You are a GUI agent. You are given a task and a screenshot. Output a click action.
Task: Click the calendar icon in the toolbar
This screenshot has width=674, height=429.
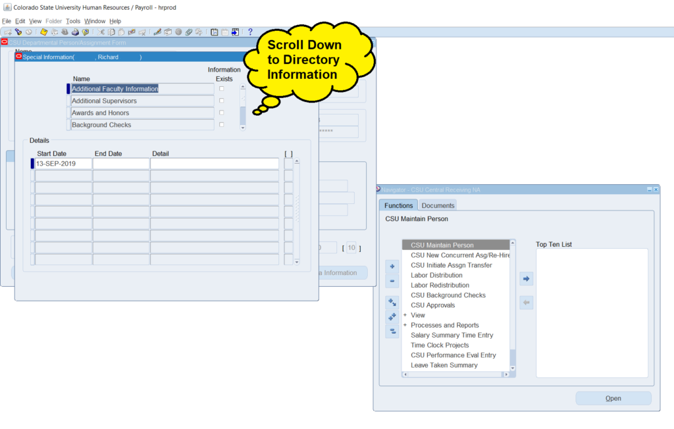coord(215,32)
